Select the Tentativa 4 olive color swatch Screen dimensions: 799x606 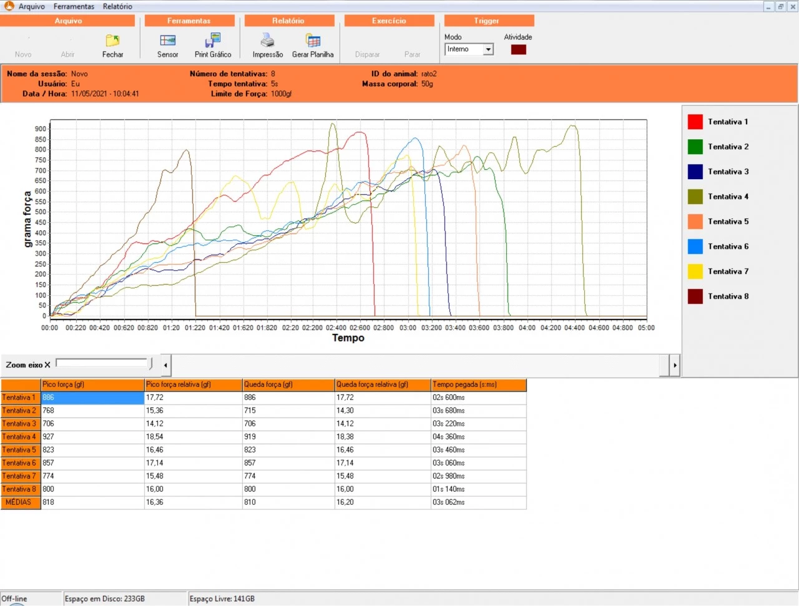click(695, 197)
